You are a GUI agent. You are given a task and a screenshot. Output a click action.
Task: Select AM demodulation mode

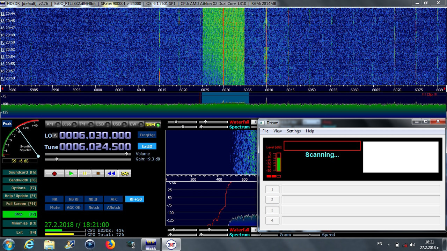click(x=53, y=124)
